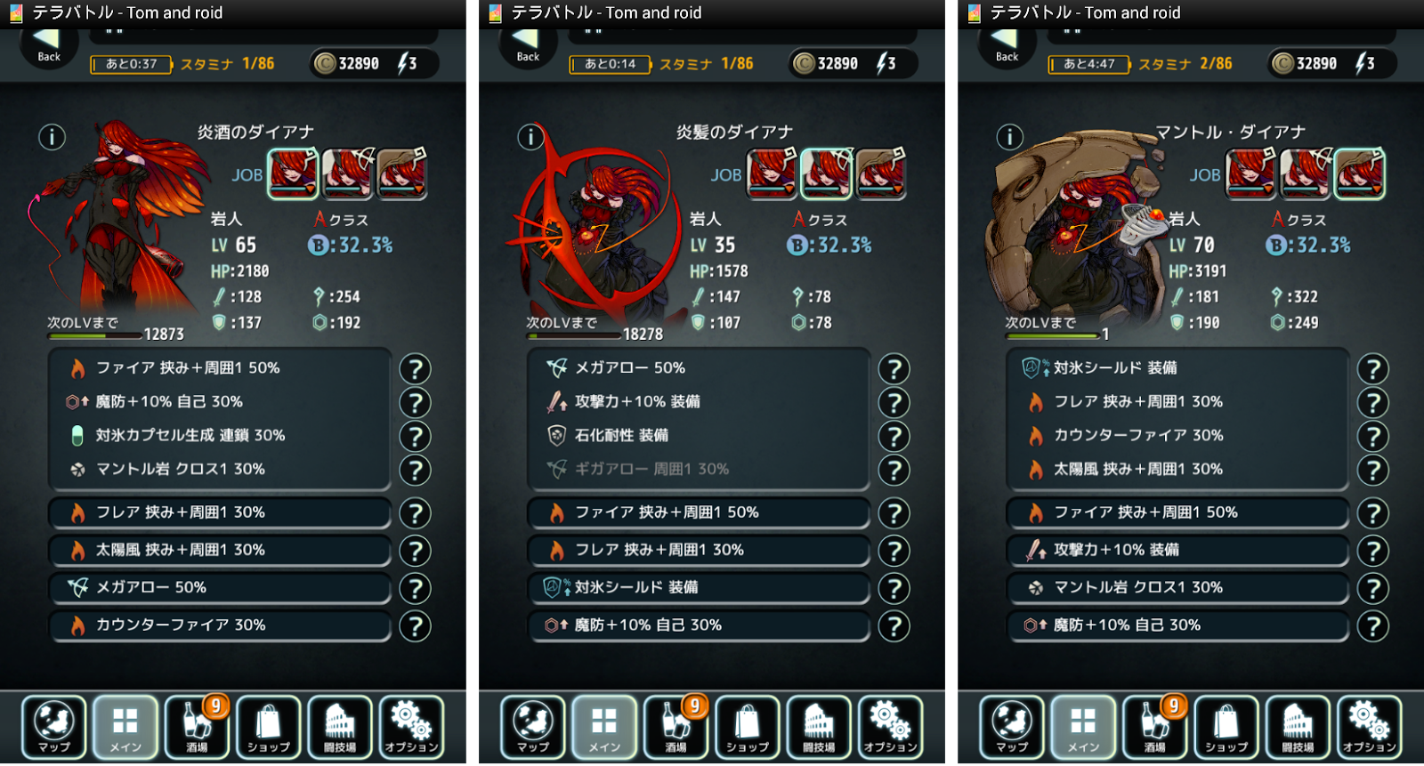Open the マップ globe icon in left screen
The image size is (1424, 766).
coord(54,727)
